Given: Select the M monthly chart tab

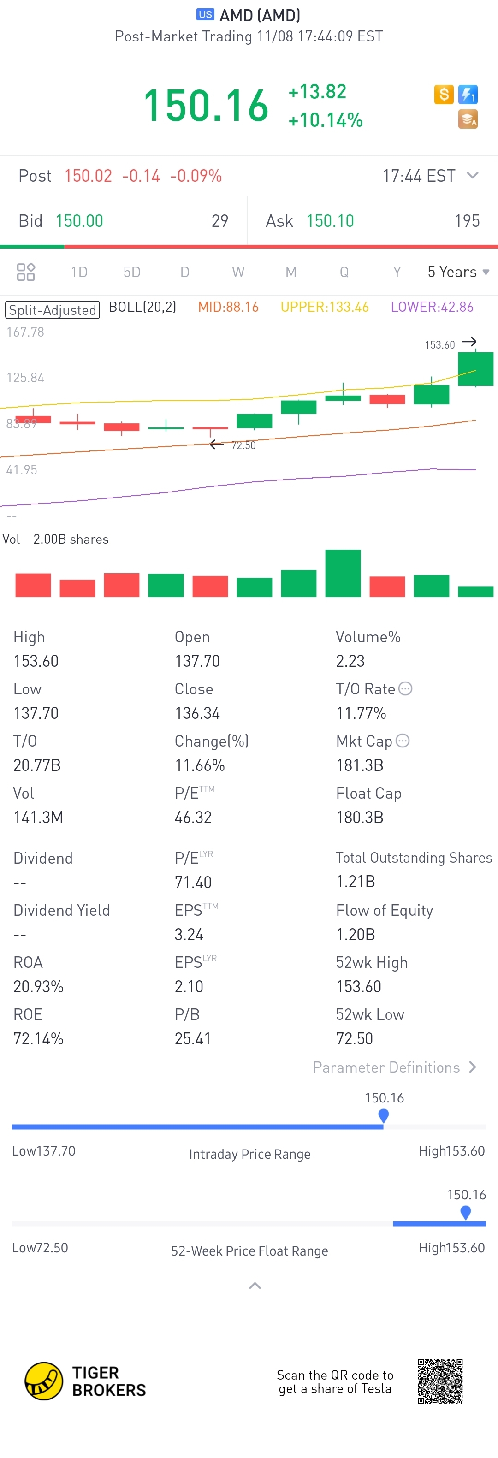Looking at the screenshot, I should coord(291,272).
